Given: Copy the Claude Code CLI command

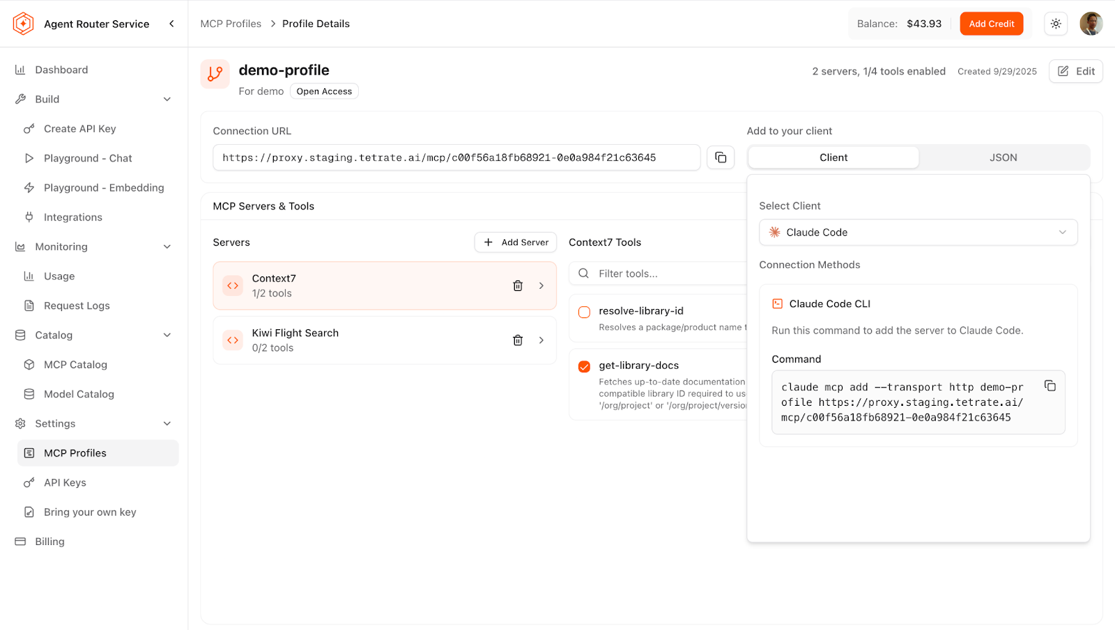Looking at the screenshot, I should coord(1049,386).
